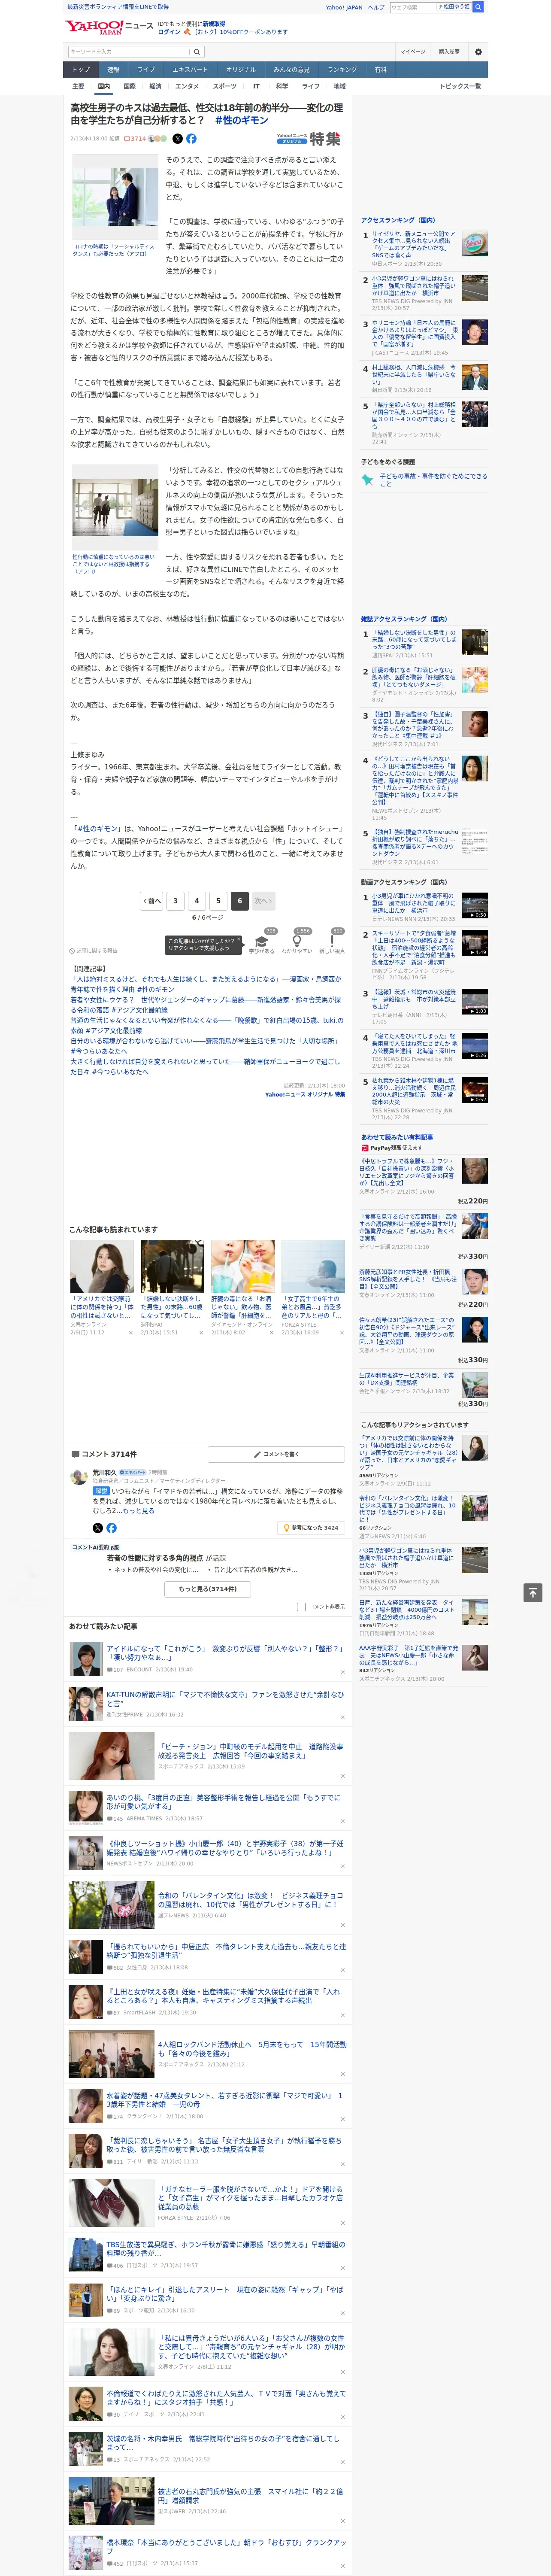Share article on X under headline
This screenshot has width=551, height=2576.
[178, 139]
